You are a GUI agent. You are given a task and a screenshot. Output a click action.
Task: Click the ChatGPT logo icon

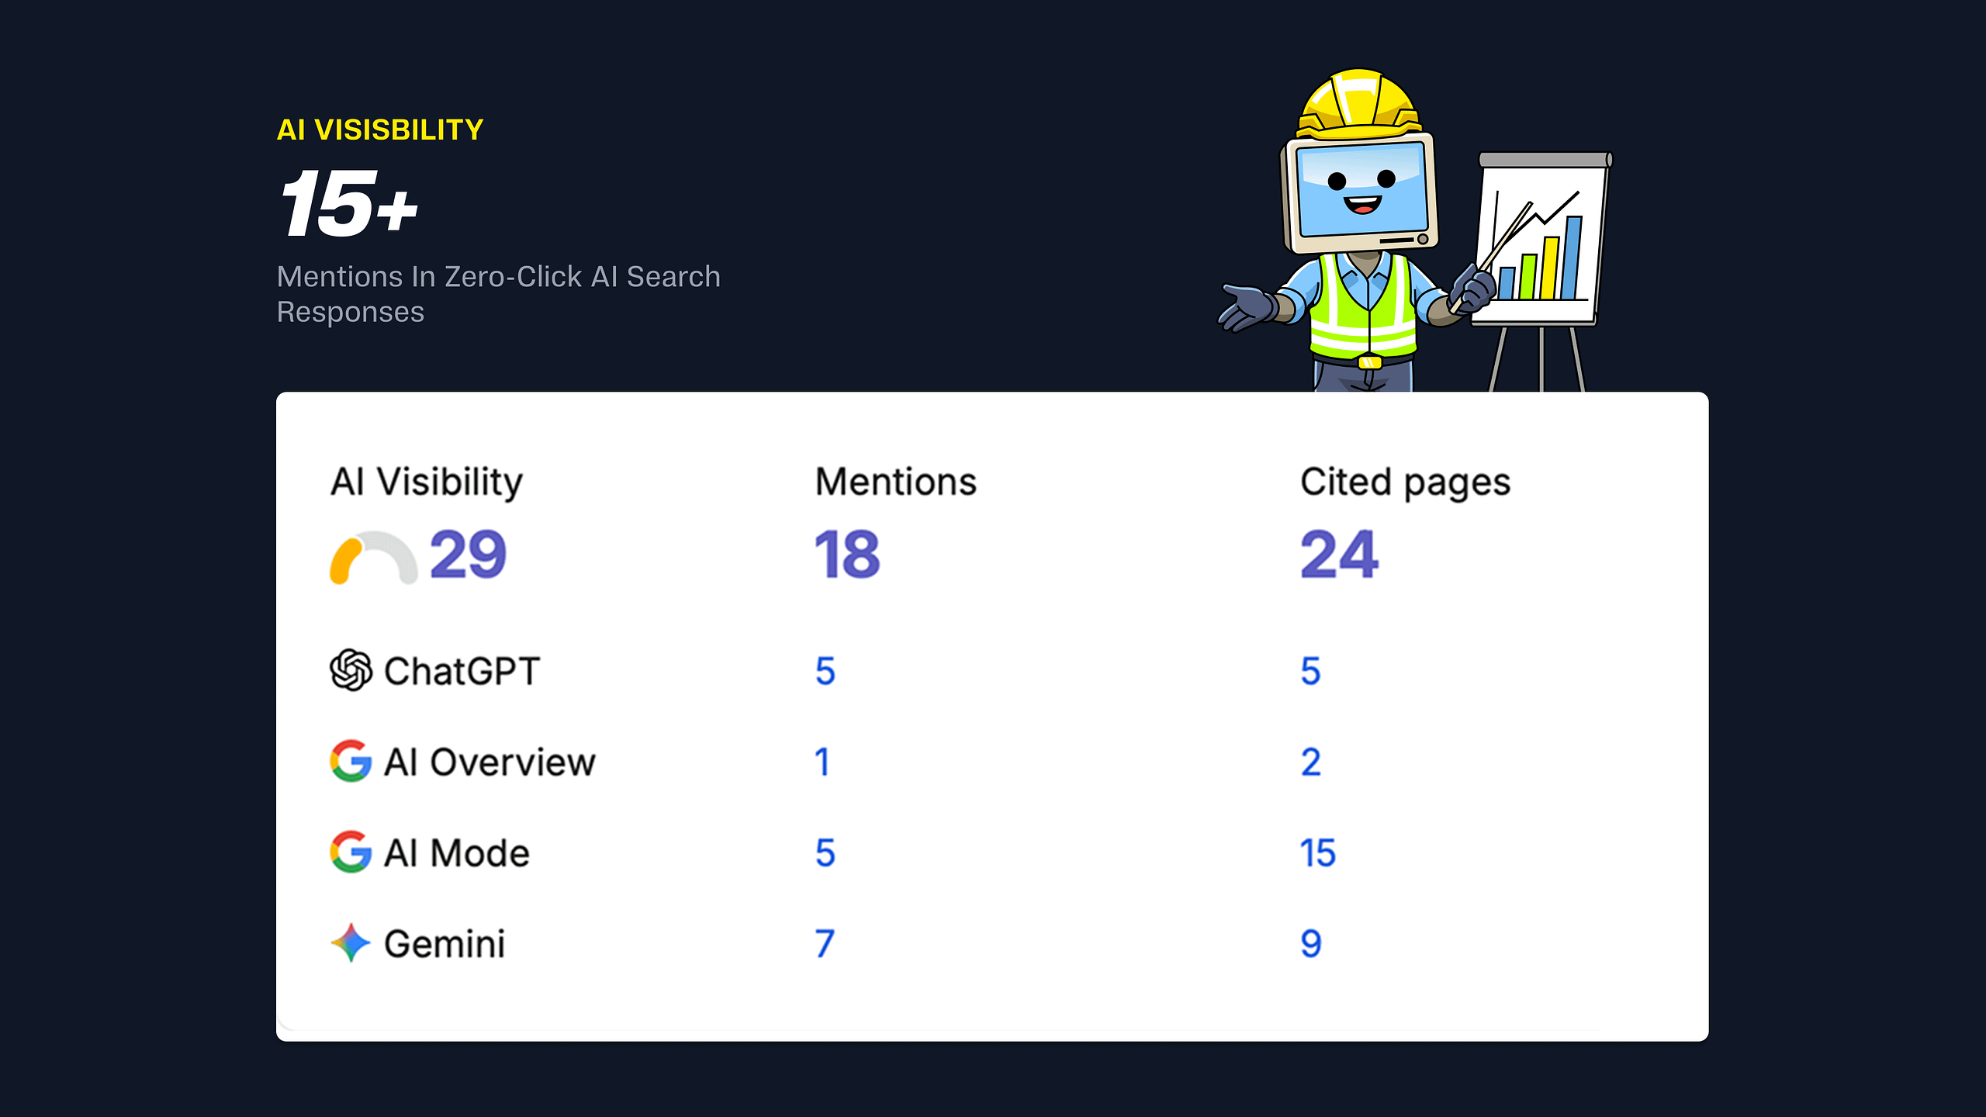[x=351, y=669]
